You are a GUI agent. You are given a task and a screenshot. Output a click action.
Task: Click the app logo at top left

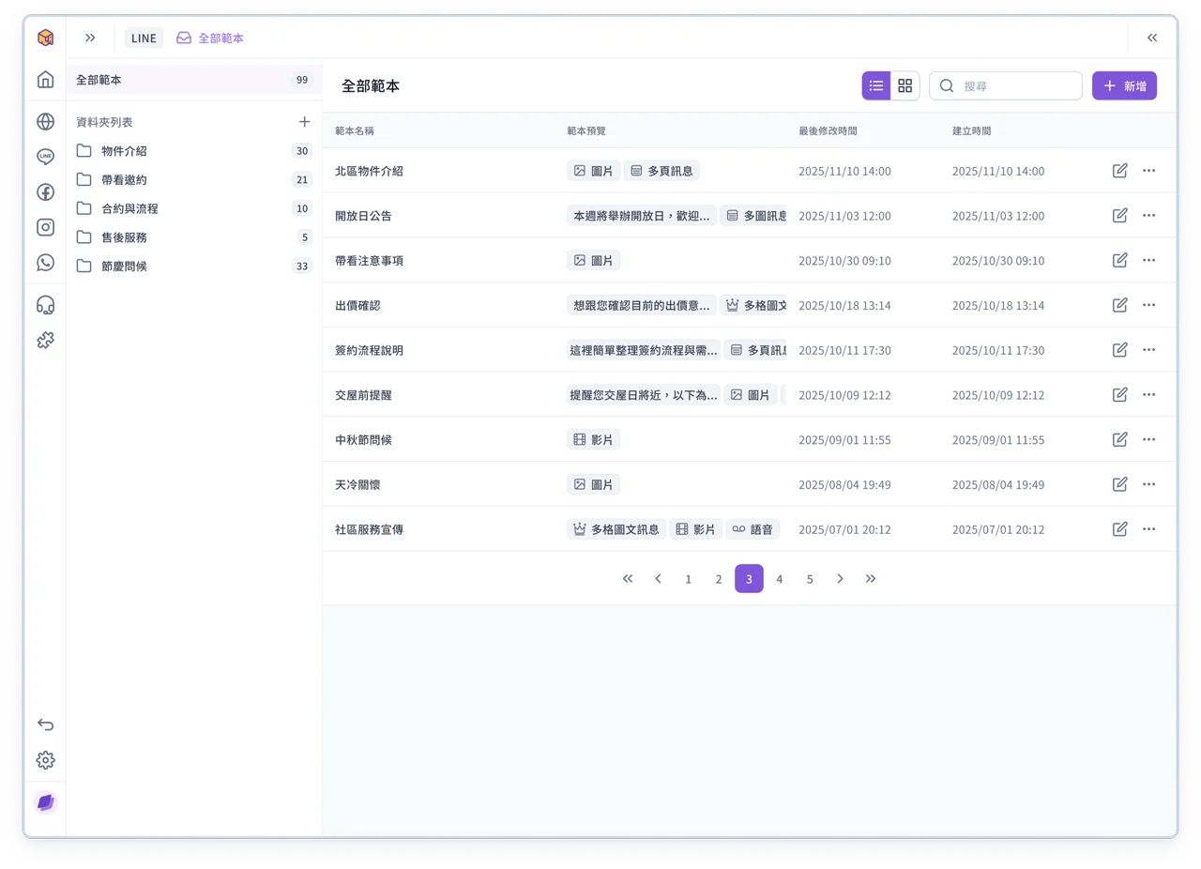tap(45, 38)
